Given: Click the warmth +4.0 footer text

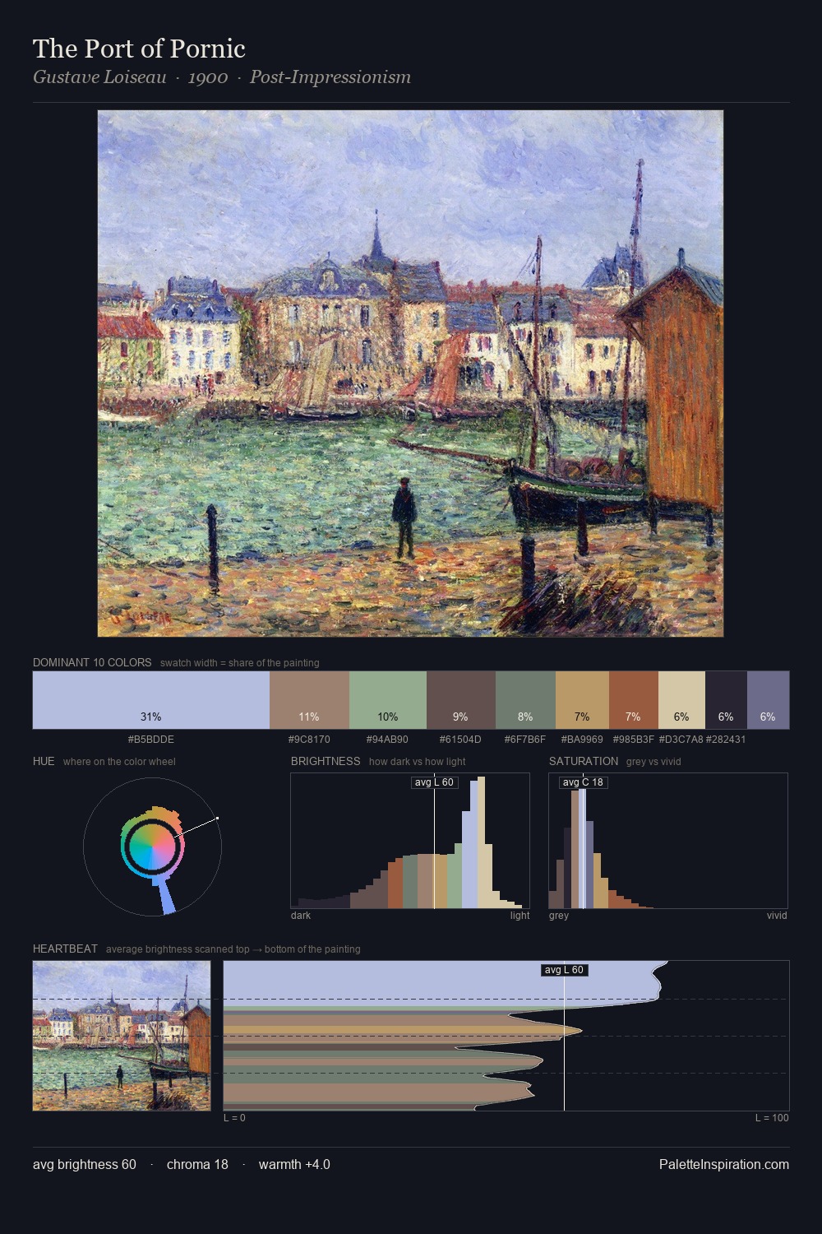Looking at the screenshot, I should [x=294, y=1164].
